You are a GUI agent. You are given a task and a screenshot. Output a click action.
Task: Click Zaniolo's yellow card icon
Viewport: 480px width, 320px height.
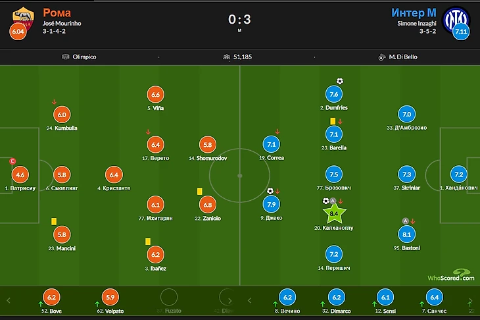(199, 191)
